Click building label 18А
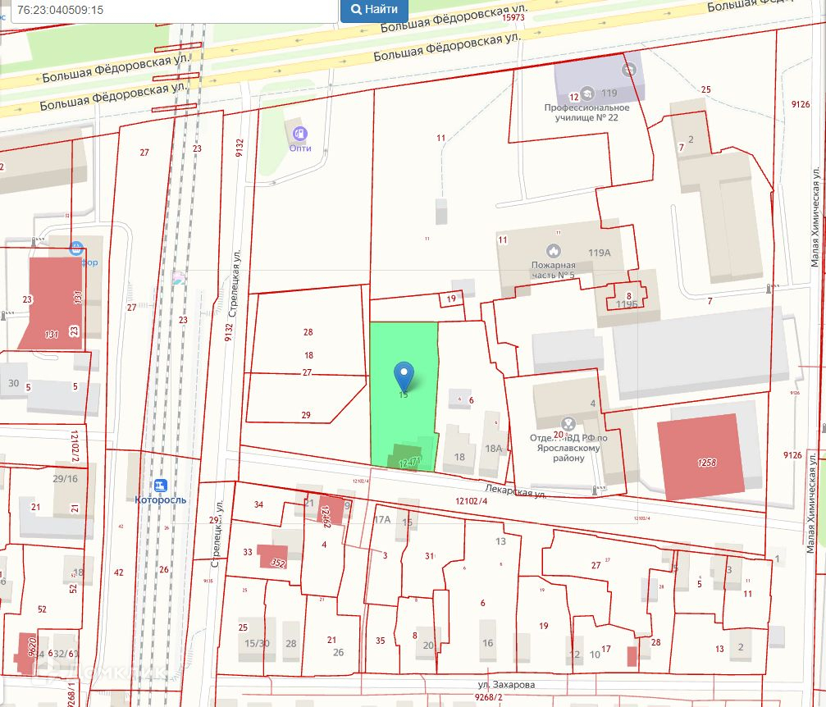 tap(494, 449)
